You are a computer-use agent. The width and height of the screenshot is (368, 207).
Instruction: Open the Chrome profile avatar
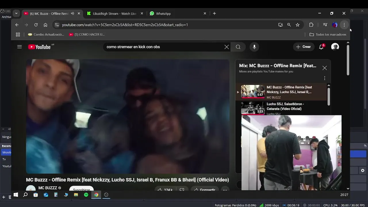335,25
